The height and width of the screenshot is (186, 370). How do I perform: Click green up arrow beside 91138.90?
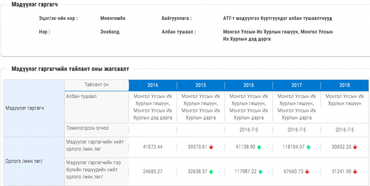point(259,147)
